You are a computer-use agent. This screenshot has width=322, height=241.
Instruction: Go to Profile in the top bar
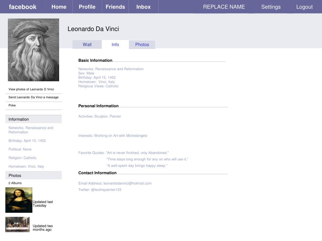[87, 7]
